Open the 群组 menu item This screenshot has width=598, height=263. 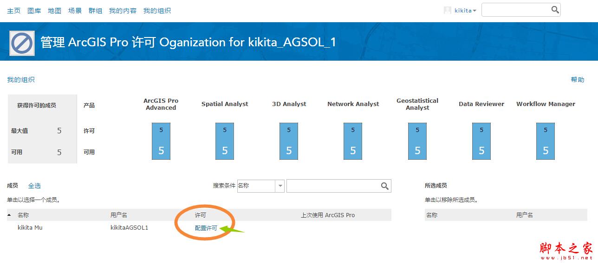click(x=95, y=11)
